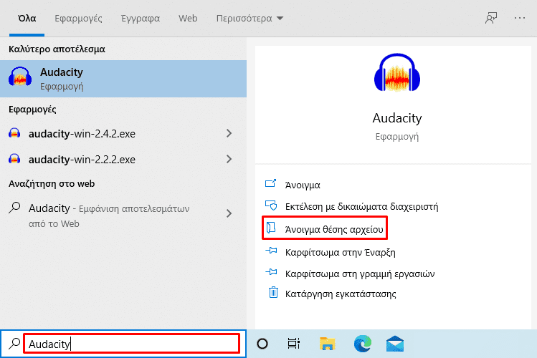Screen dimensions: 537x358
Task: Click the audacity-win-2.4.2.exe installer icon
Action: 14,133
